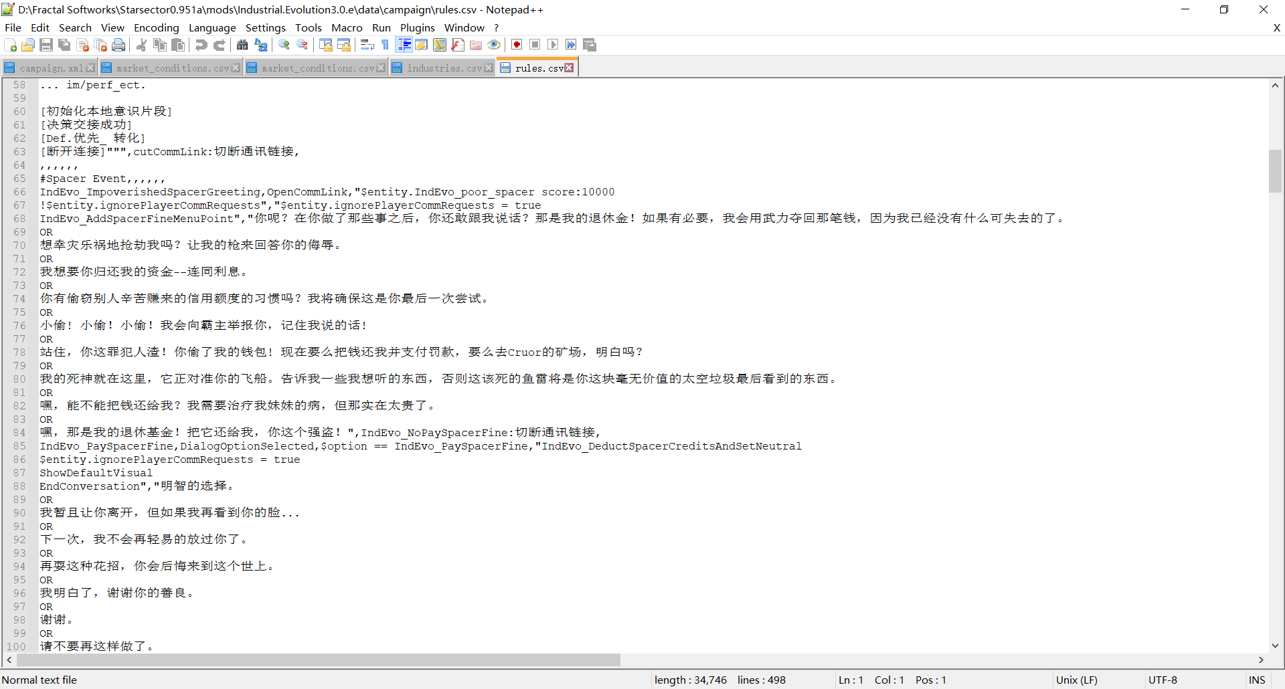Zoom in with magnifier plus icon
Viewport: 1285px width, 689px height.
[x=284, y=45]
